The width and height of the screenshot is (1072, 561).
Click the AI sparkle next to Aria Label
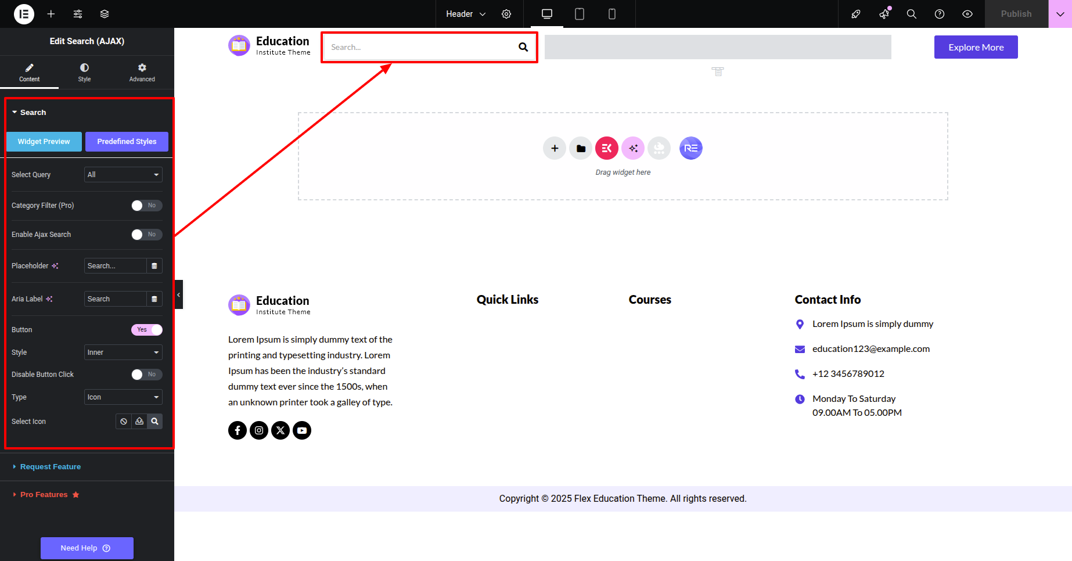tap(49, 299)
